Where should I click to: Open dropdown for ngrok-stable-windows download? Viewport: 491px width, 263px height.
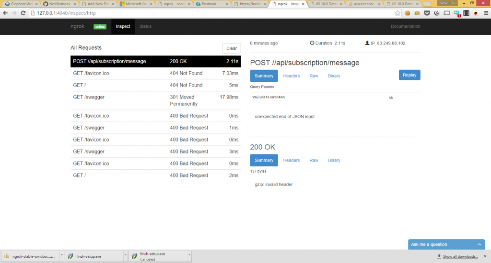pyautogui.click(x=61, y=256)
